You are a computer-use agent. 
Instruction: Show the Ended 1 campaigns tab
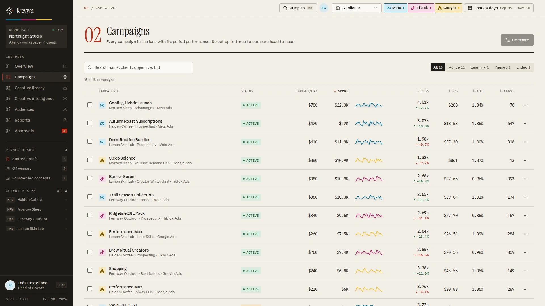523,67
